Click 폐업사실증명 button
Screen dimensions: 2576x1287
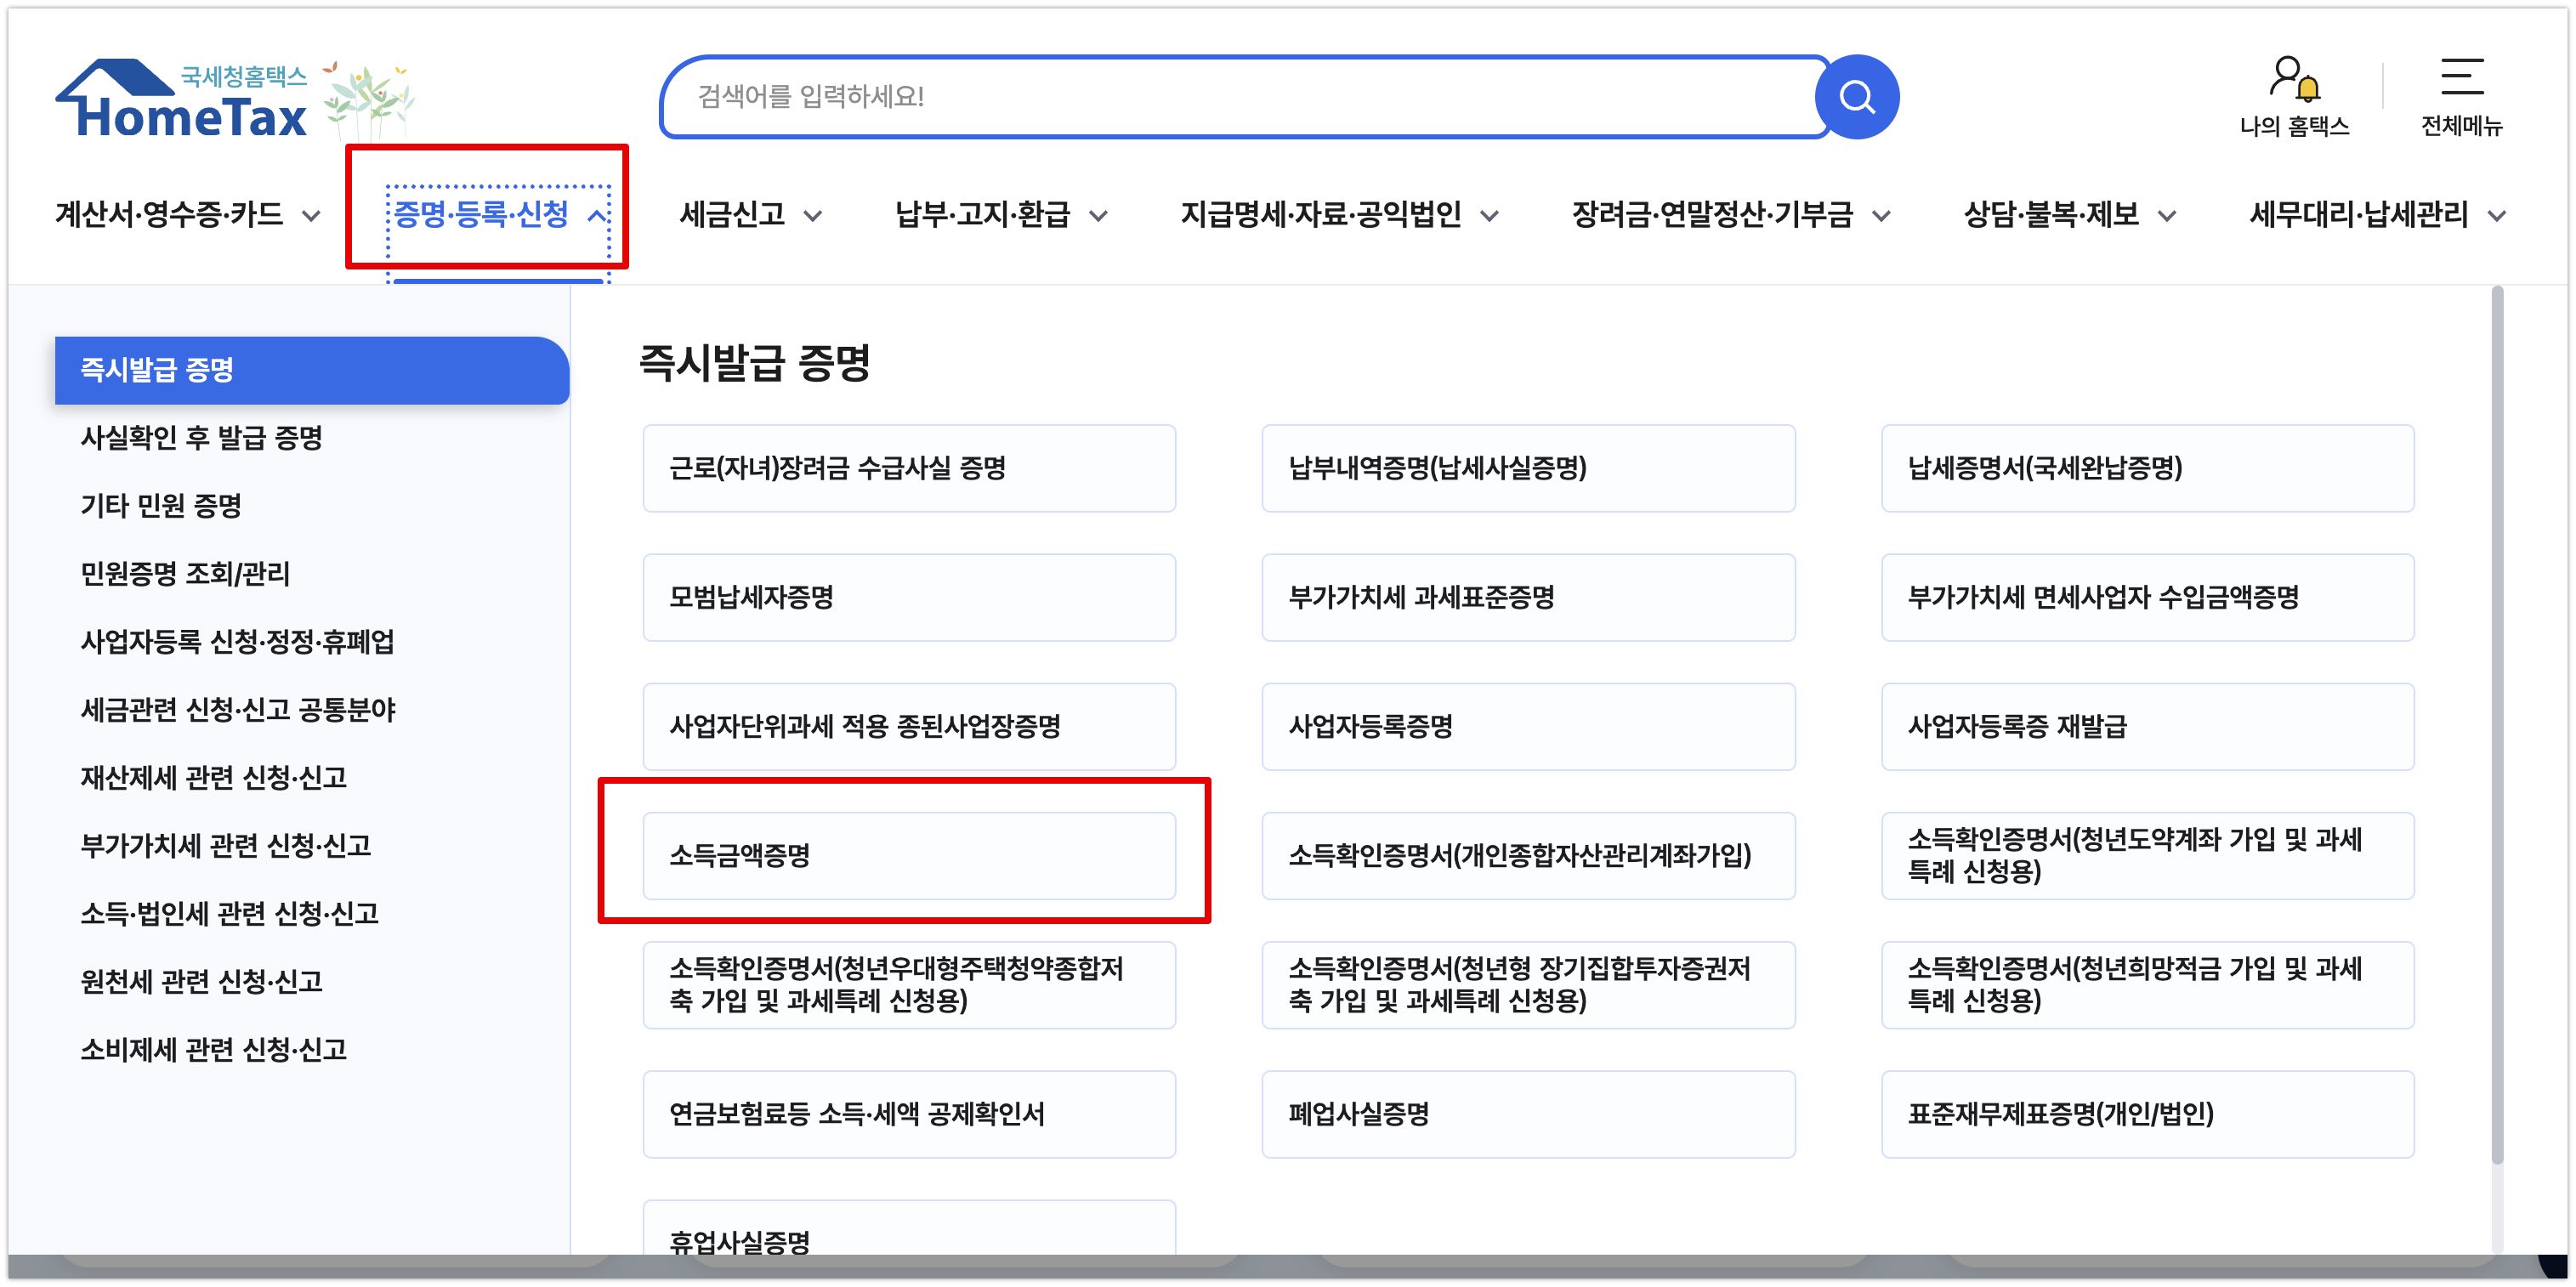coord(1527,1114)
